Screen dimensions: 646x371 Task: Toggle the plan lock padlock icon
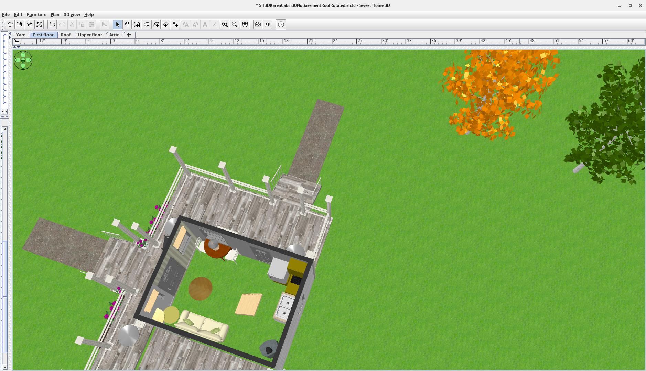pos(16,42)
